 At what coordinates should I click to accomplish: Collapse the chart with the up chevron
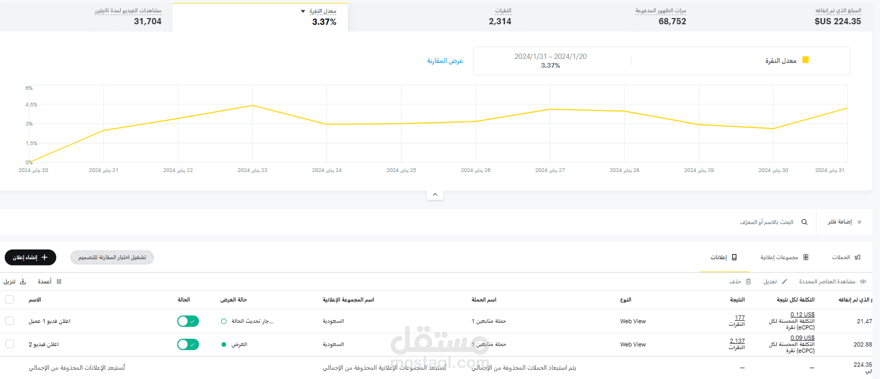[x=435, y=195]
